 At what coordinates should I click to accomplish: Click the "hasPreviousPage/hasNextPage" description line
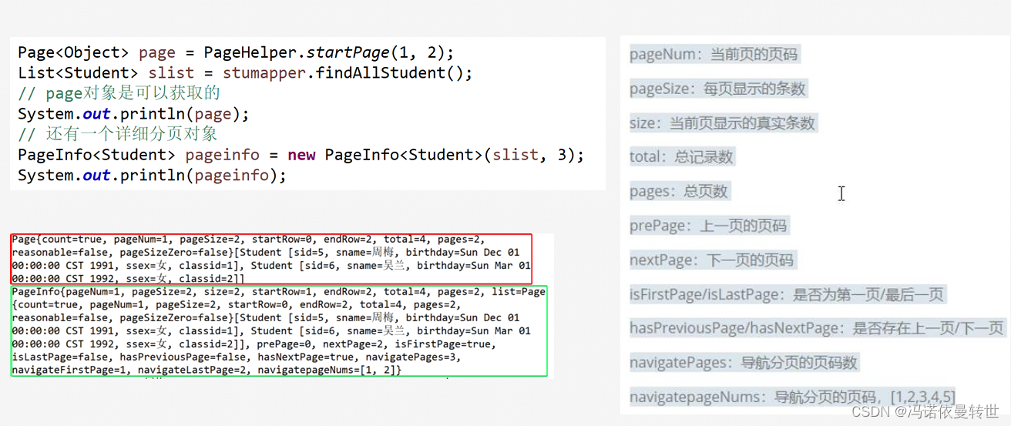(818, 328)
